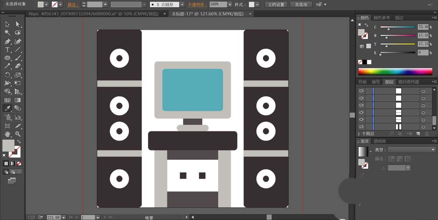Viewport: 438px width, 220px height.
Task: Select the Artboard tool
Action: click(7, 126)
